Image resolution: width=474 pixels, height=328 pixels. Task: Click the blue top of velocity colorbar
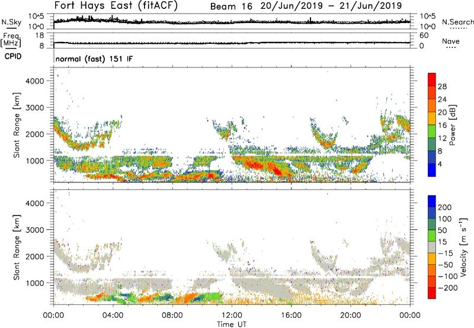[432, 201]
